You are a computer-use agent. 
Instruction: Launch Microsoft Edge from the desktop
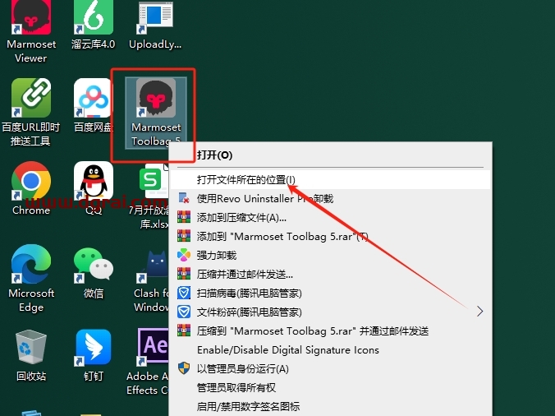point(31,279)
